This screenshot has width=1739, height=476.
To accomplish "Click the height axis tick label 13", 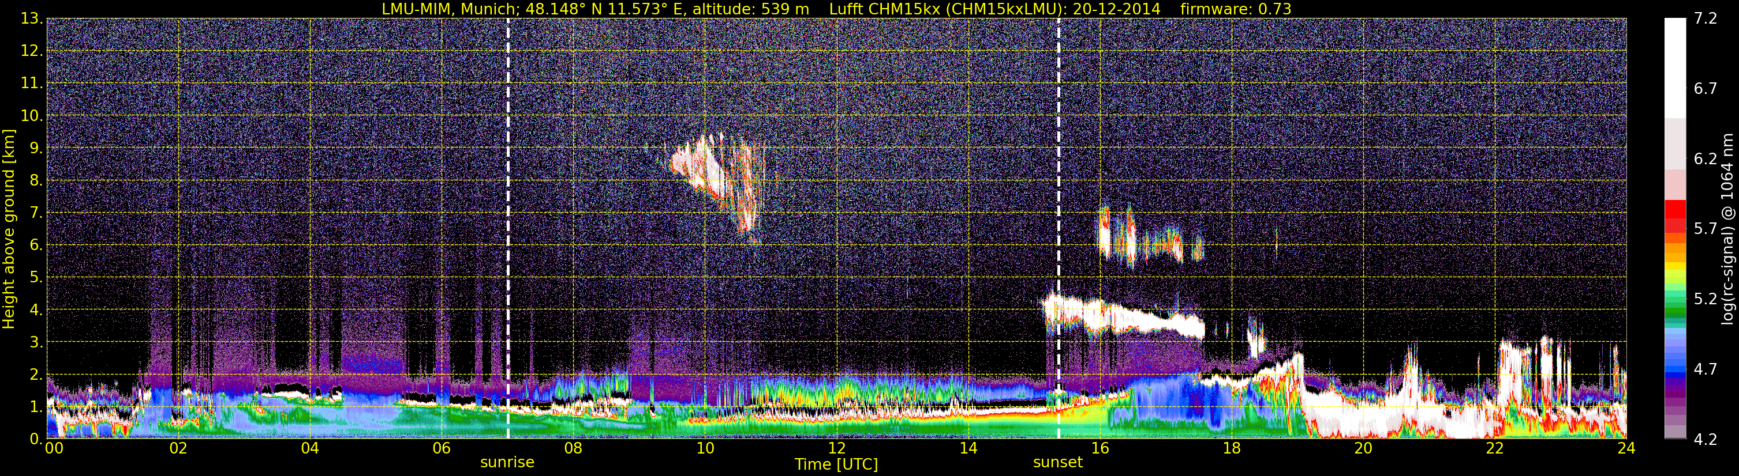I will 31,19.
